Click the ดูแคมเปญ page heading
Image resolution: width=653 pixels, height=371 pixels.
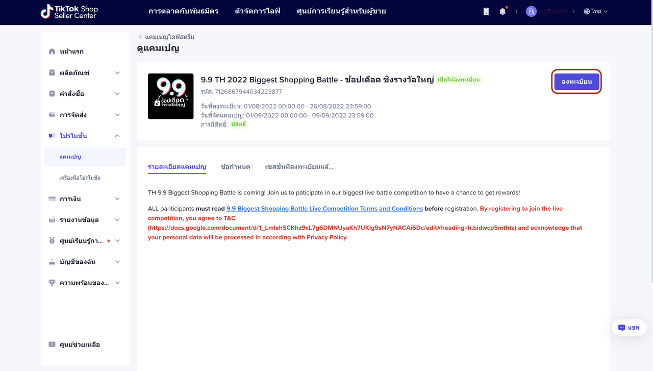(158, 48)
